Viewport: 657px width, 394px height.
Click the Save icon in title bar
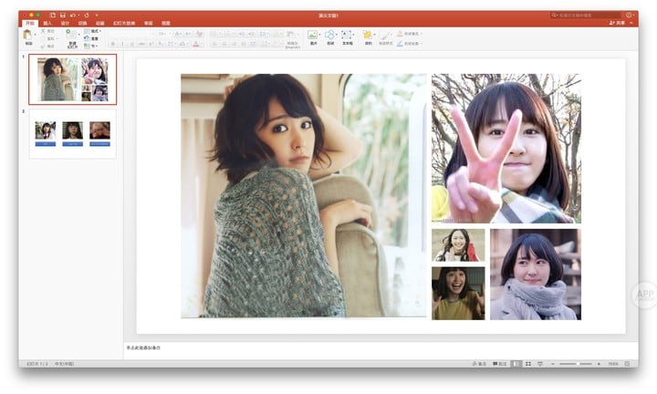tap(62, 16)
